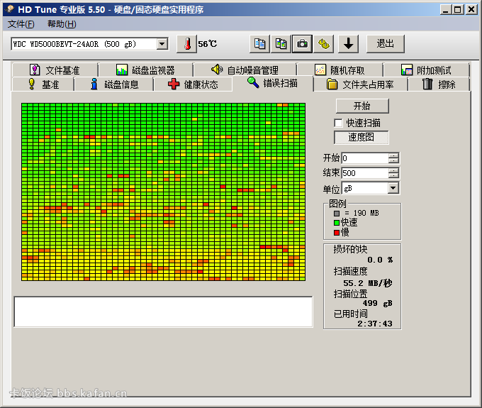Open the 磁盘信息 tab
The height and width of the screenshot is (408, 482).
click(x=113, y=84)
